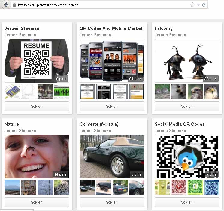Click the Pinterest URL address field
Screen dimensions: 224x211
(100, 5)
